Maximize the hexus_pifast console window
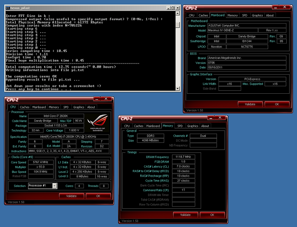 (x=173, y=8)
